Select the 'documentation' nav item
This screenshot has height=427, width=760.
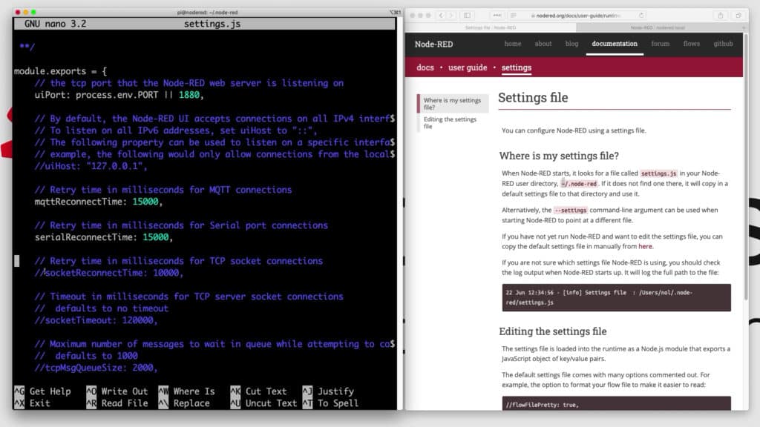pyautogui.click(x=614, y=44)
